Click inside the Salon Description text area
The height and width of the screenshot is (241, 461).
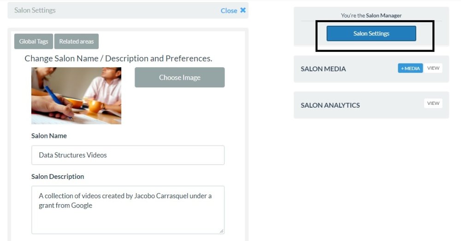click(128, 210)
